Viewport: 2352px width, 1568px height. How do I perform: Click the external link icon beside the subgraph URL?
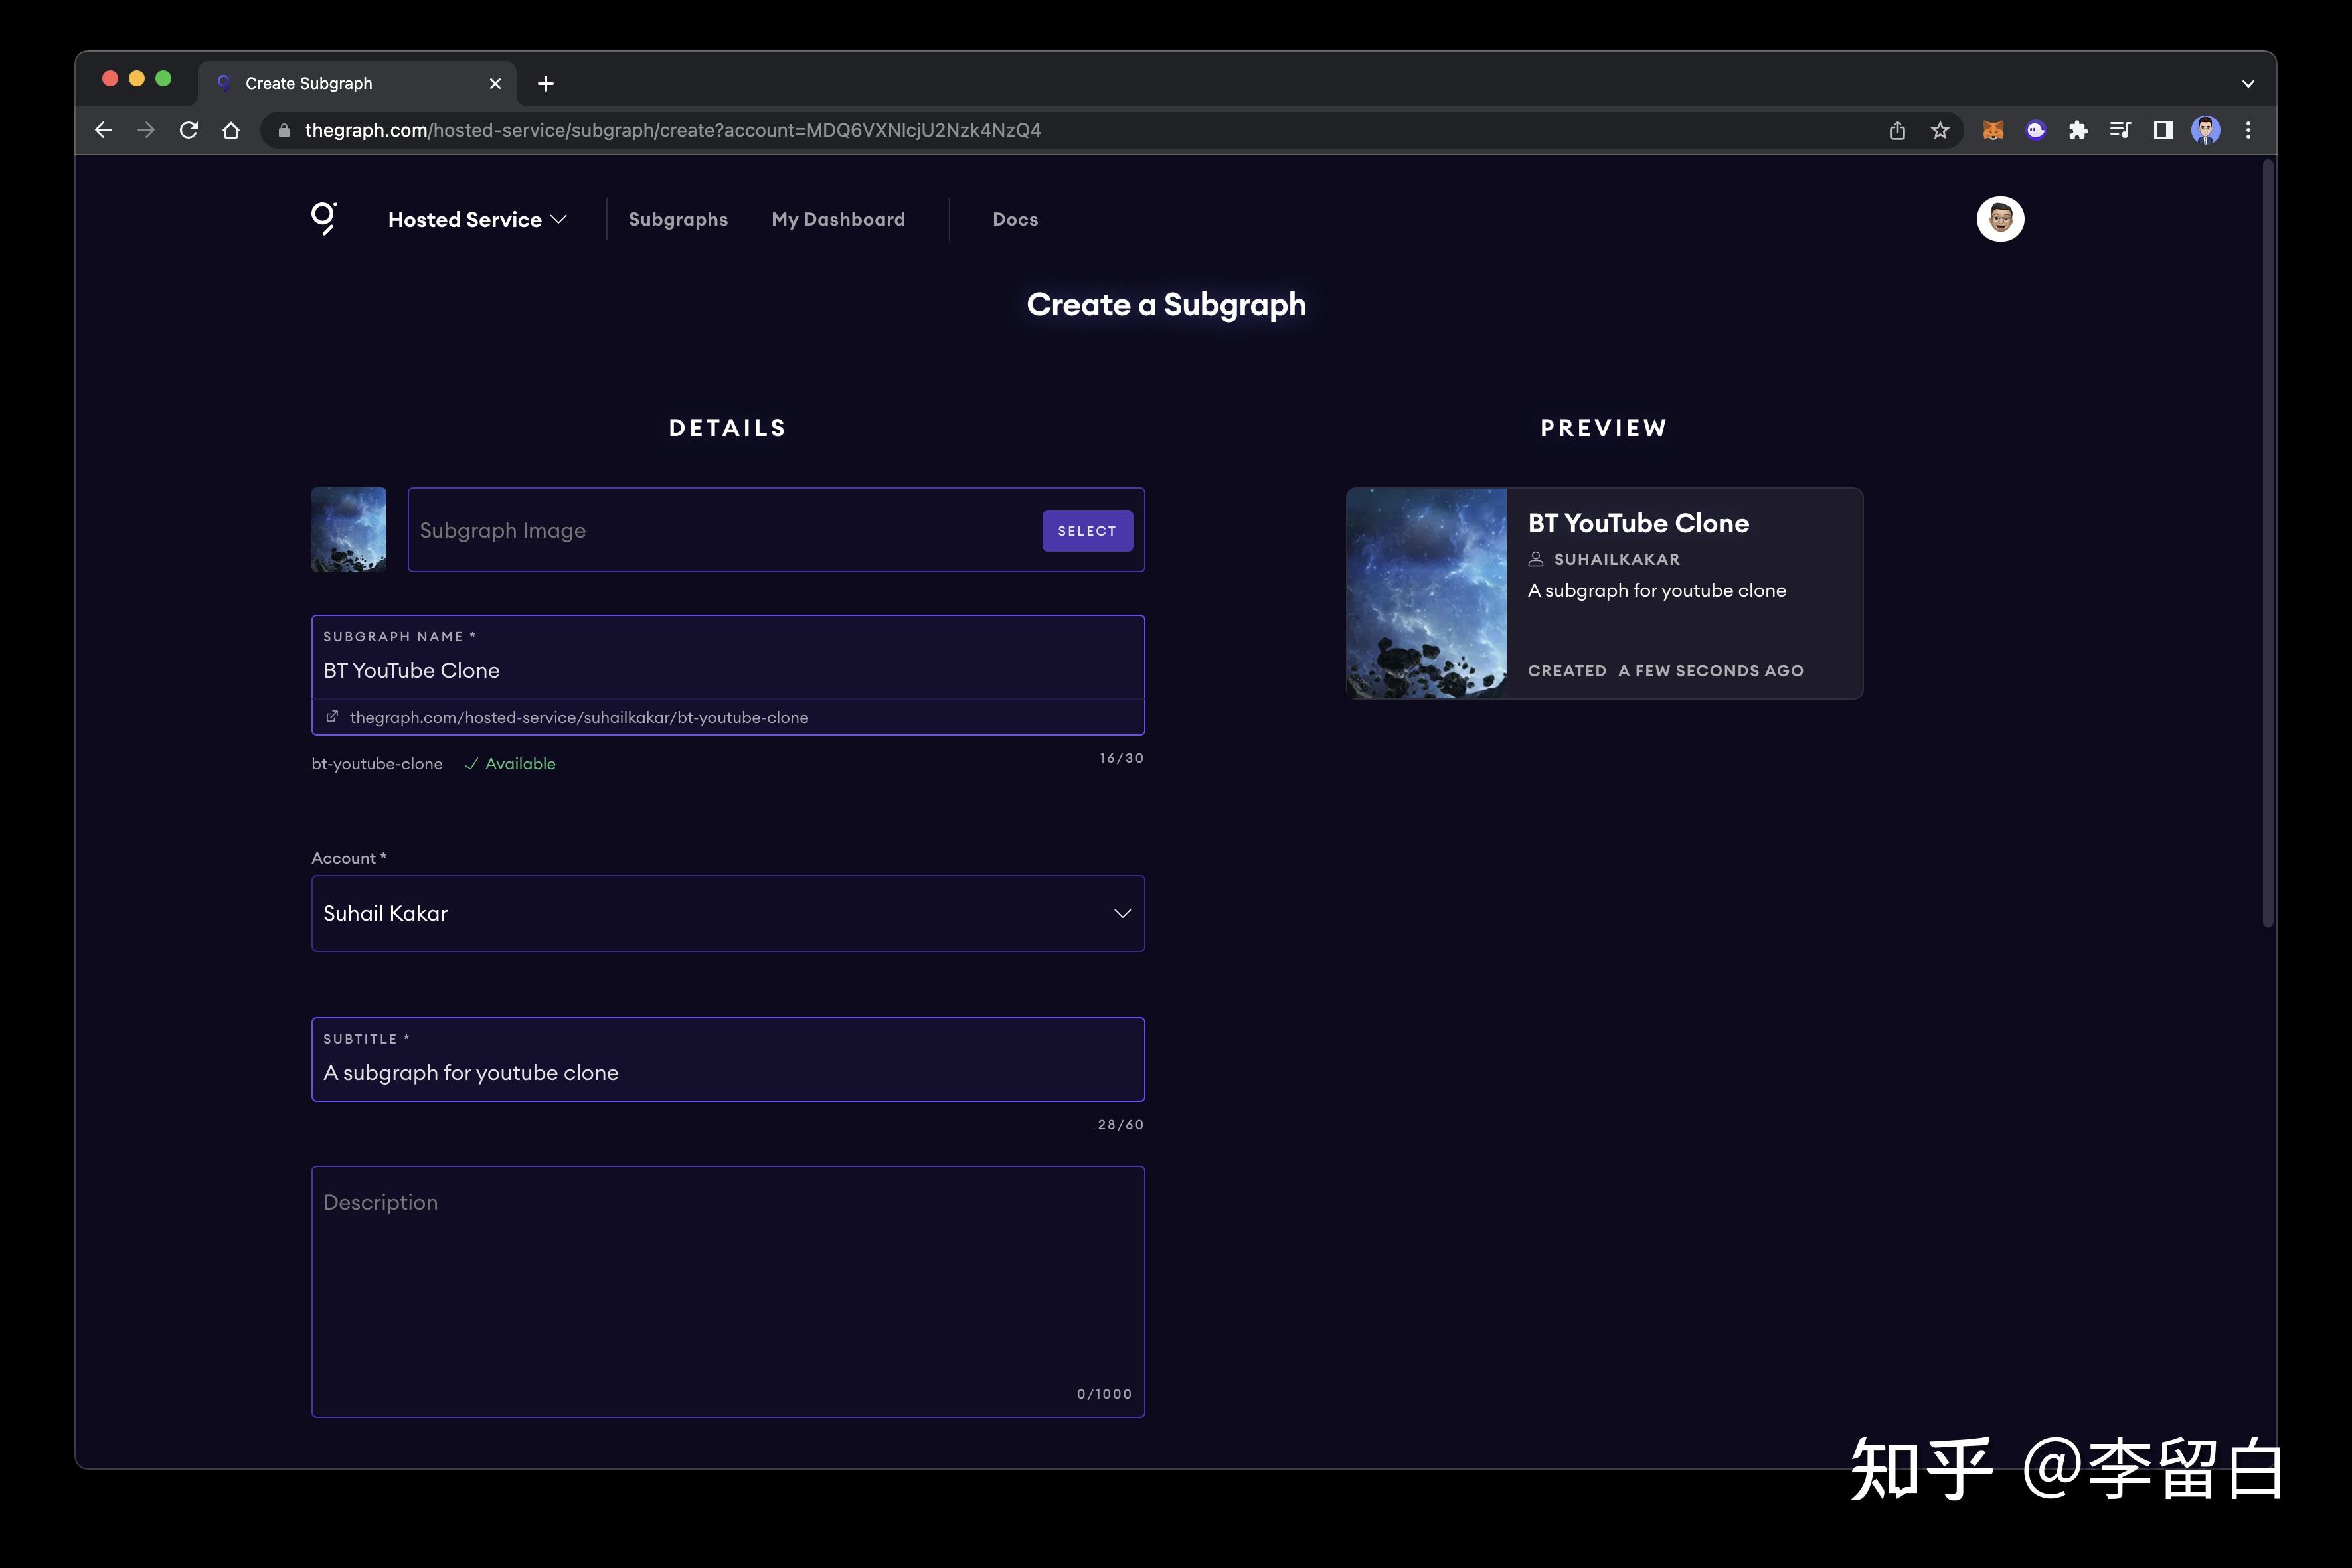[332, 716]
